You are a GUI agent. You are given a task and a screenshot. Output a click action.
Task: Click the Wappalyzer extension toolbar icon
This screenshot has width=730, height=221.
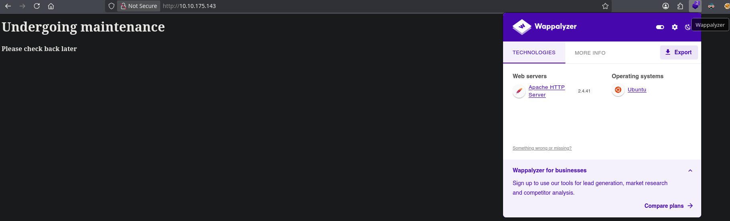click(695, 6)
